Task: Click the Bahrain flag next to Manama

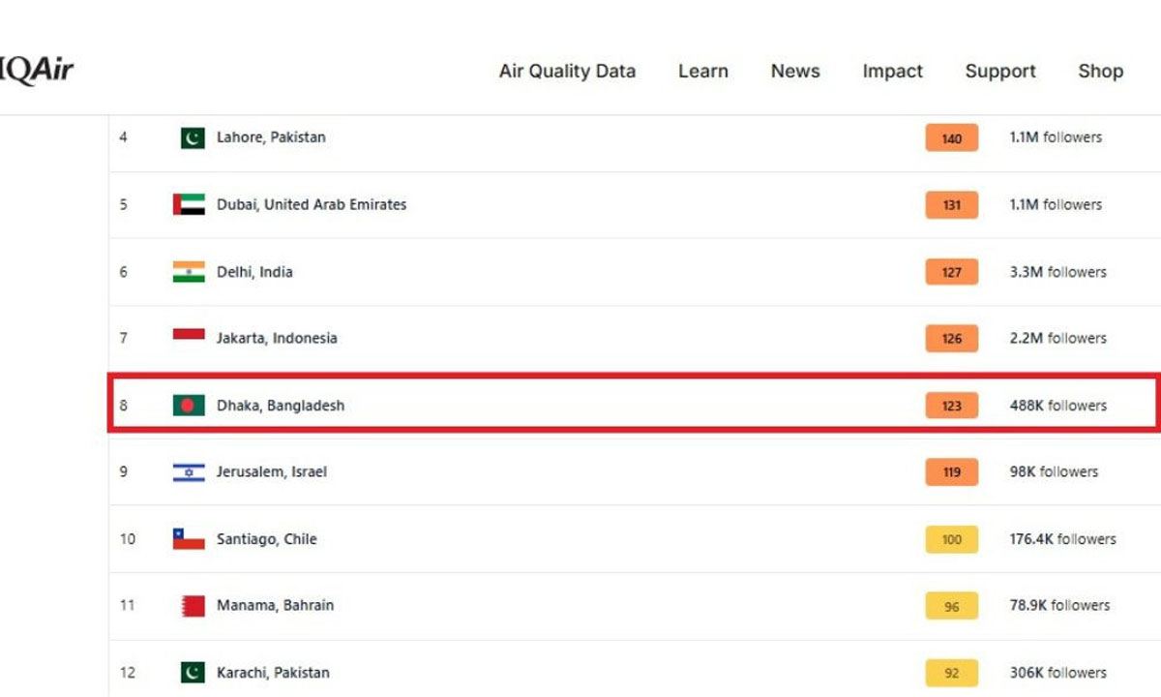Action: [193, 606]
